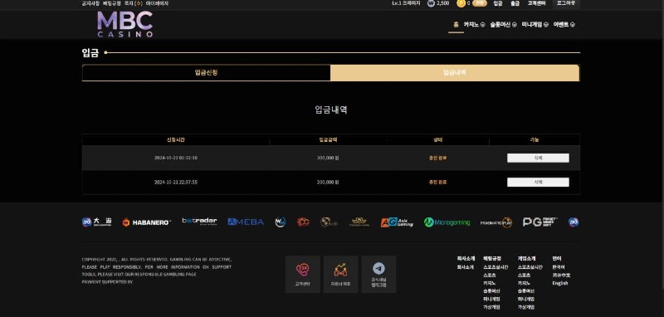Open the partner affiliate handshake icon
The height and width of the screenshot is (317, 664).
click(340, 274)
